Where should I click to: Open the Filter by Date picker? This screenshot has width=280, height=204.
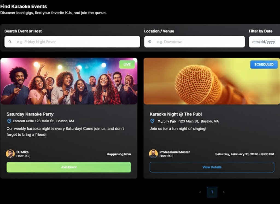(264, 42)
